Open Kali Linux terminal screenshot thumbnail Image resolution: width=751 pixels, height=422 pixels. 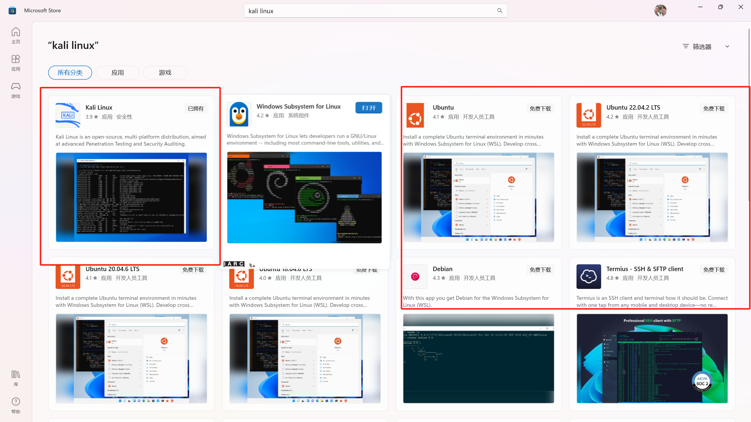[131, 197]
